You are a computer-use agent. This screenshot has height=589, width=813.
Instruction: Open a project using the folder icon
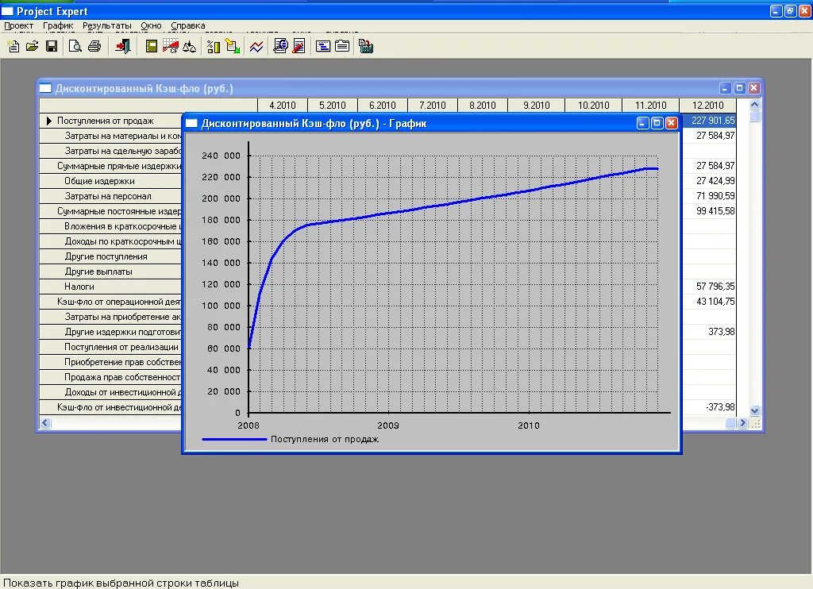(x=32, y=47)
